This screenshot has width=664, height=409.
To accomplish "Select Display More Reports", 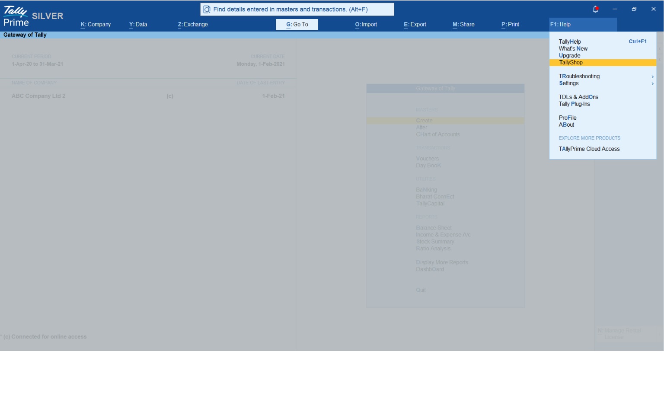I will [x=442, y=262].
